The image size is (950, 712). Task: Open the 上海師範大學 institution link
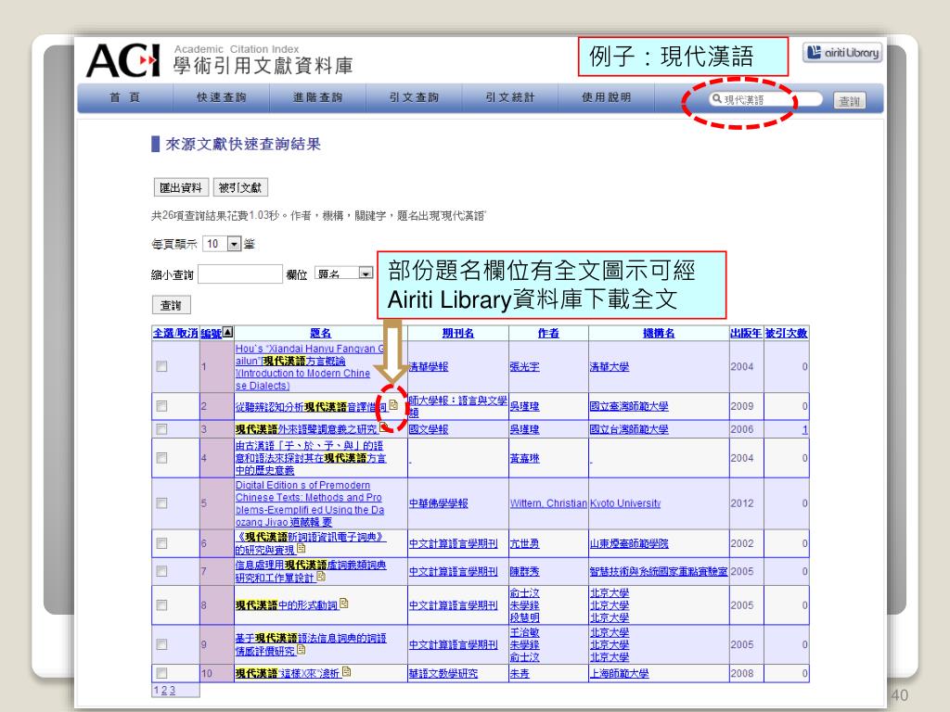tap(619, 673)
